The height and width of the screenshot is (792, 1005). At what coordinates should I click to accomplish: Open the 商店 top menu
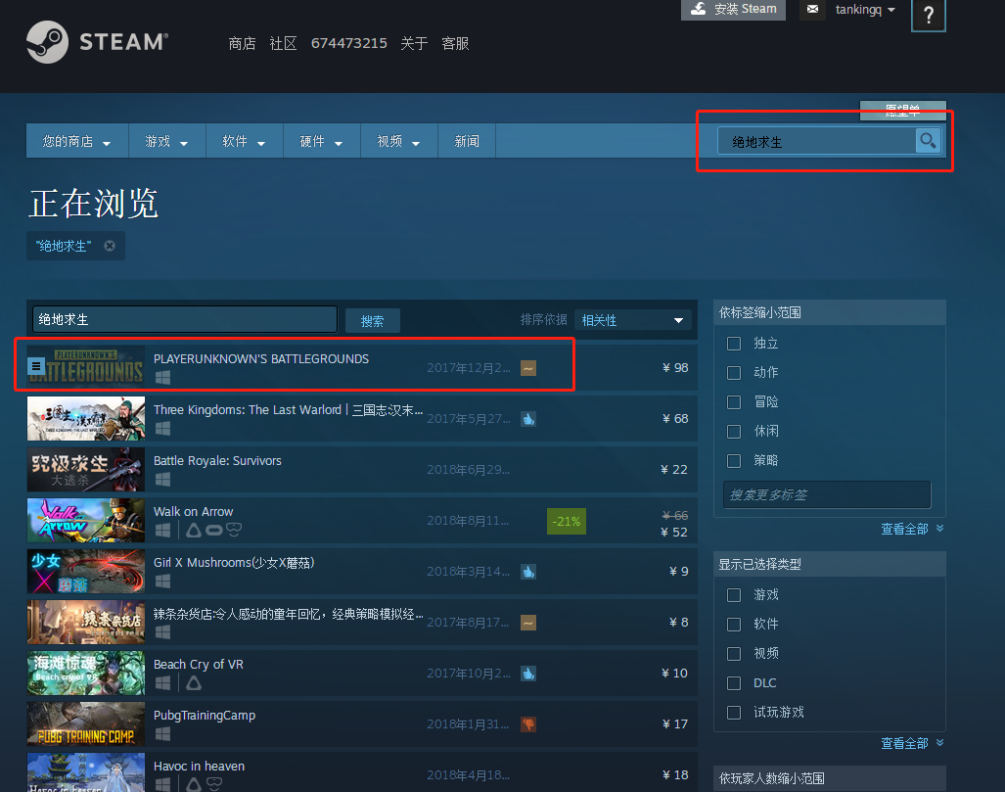243,44
